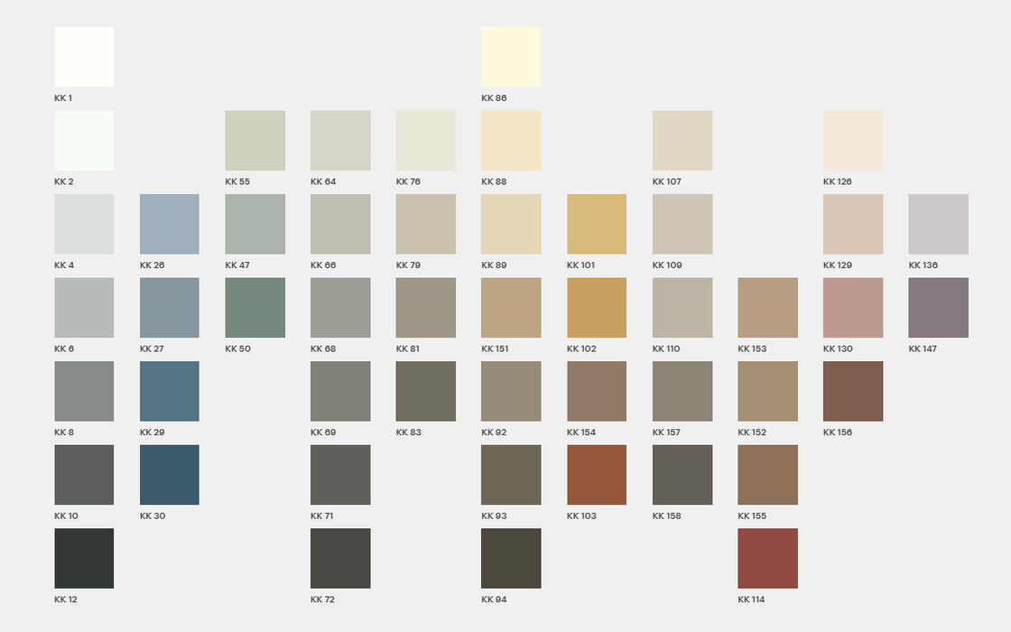
Task: Click the KK 114 red swatch
Action: pos(767,558)
